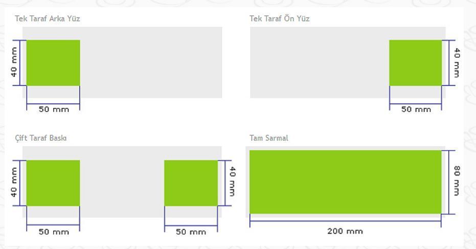Viewport: 476px width, 249px height.
Task: Click the 'Tam Sarmal' heading
Action: tap(268, 138)
